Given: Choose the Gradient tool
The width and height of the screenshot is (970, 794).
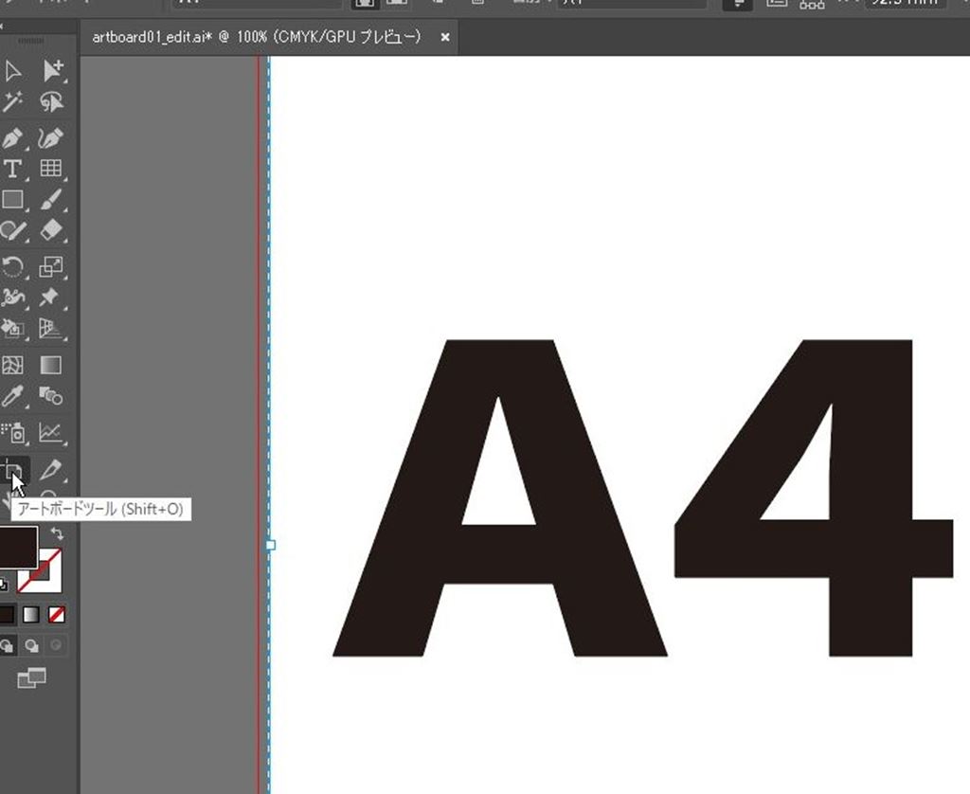Looking at the screenshot, I should click(51, 365).
